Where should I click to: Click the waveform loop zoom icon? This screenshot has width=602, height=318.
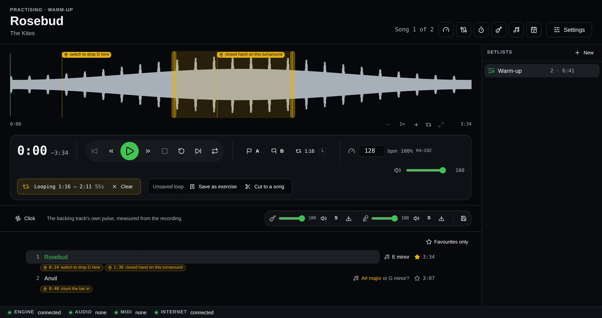[429, 125]
